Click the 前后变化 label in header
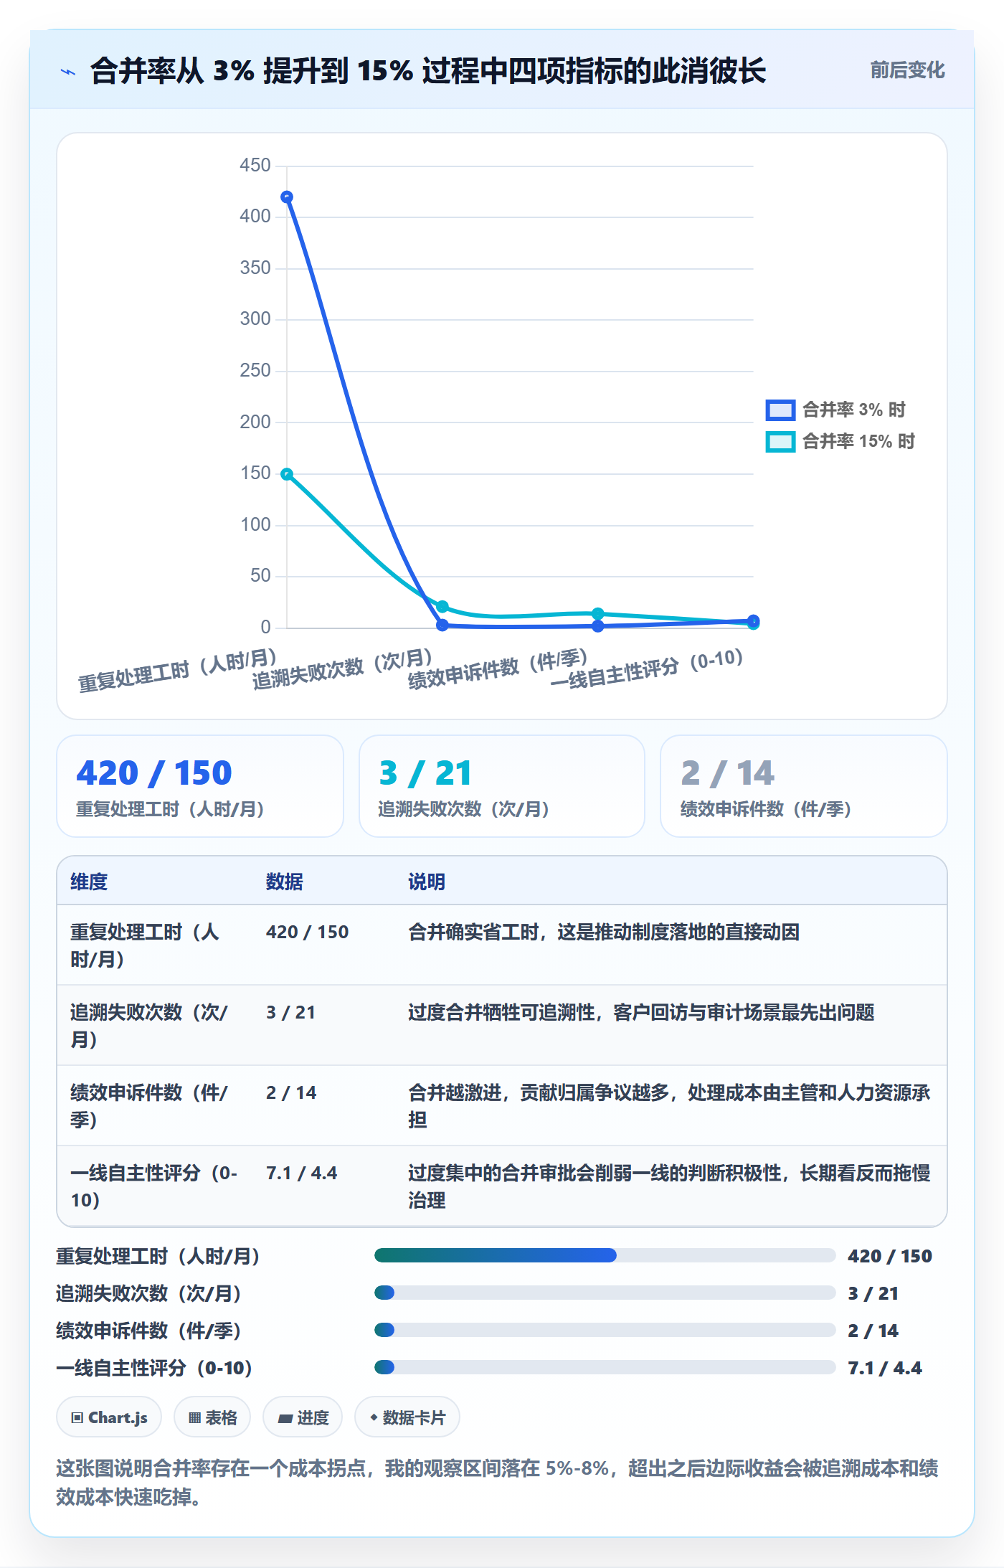 coord(907,70)
